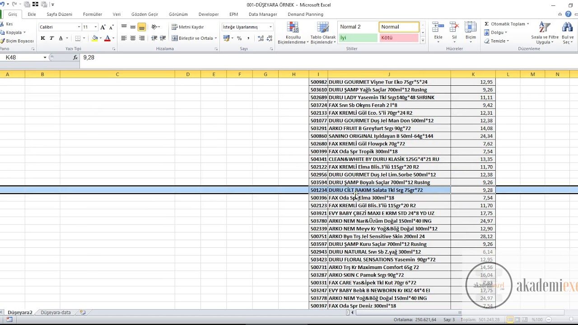Click the Biçim Boyacısı format painter
This screenshot has height=325, width=578.
[17, 41]
